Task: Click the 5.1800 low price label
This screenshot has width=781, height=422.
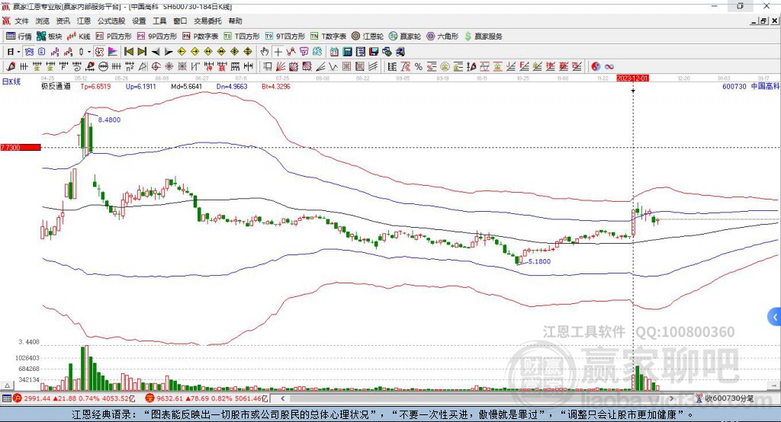Action: [539, 261]
